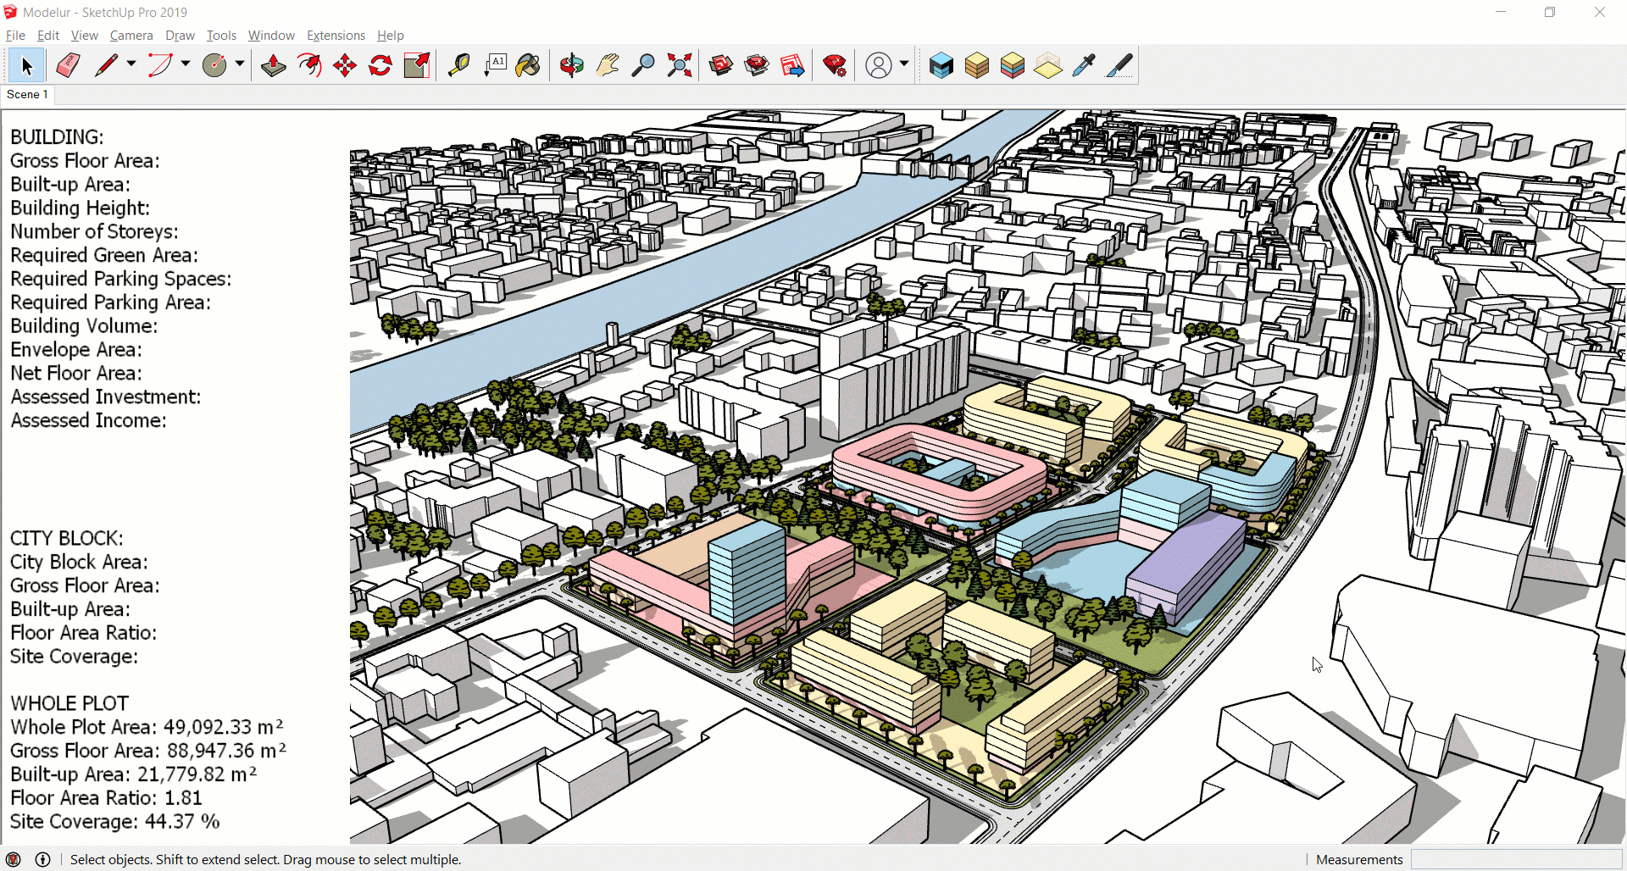Click the Measurements input box
Image resolution: width=1627 pixels, height=871 pixels.
[1516, 859]
